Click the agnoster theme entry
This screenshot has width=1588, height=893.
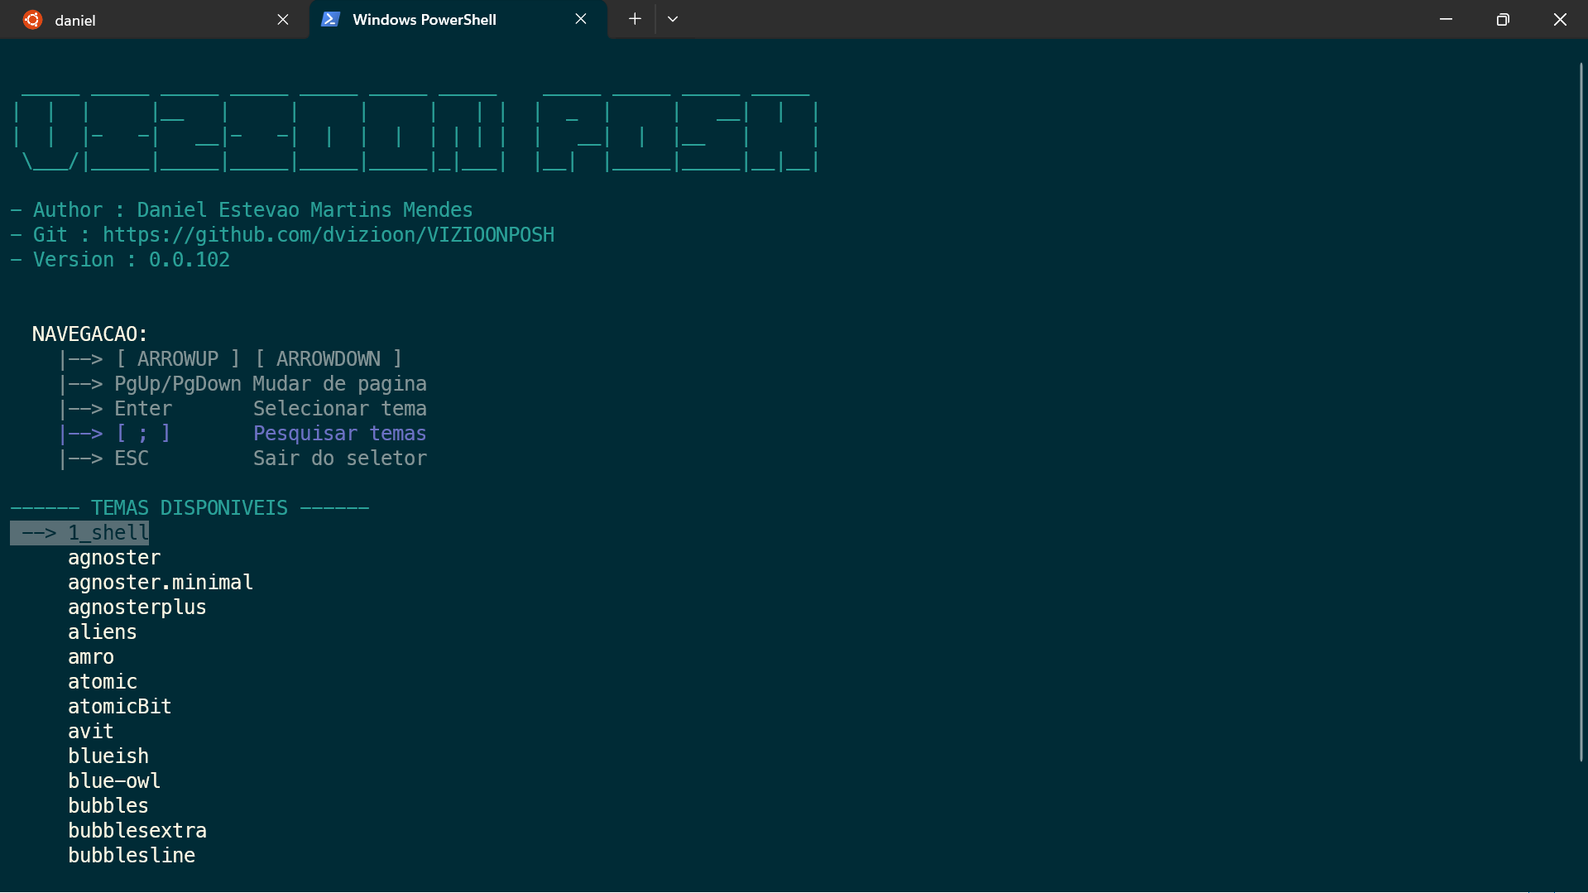click(114, 558)
